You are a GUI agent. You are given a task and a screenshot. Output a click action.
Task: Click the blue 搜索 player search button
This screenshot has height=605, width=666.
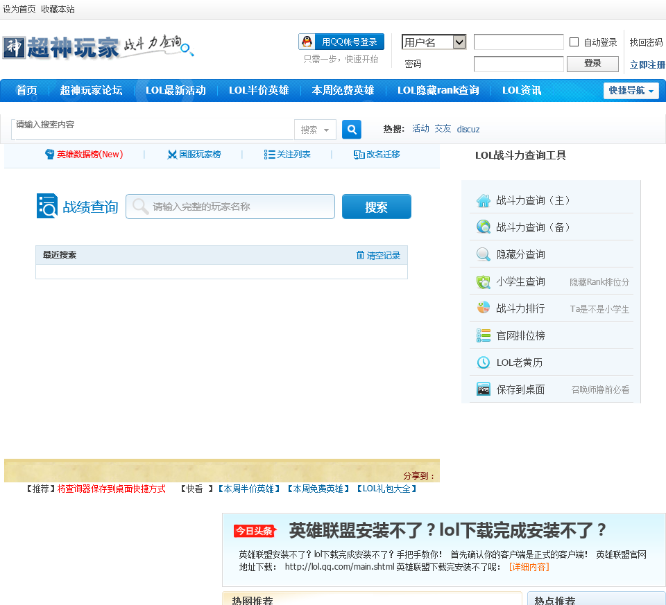click(376, 207)
